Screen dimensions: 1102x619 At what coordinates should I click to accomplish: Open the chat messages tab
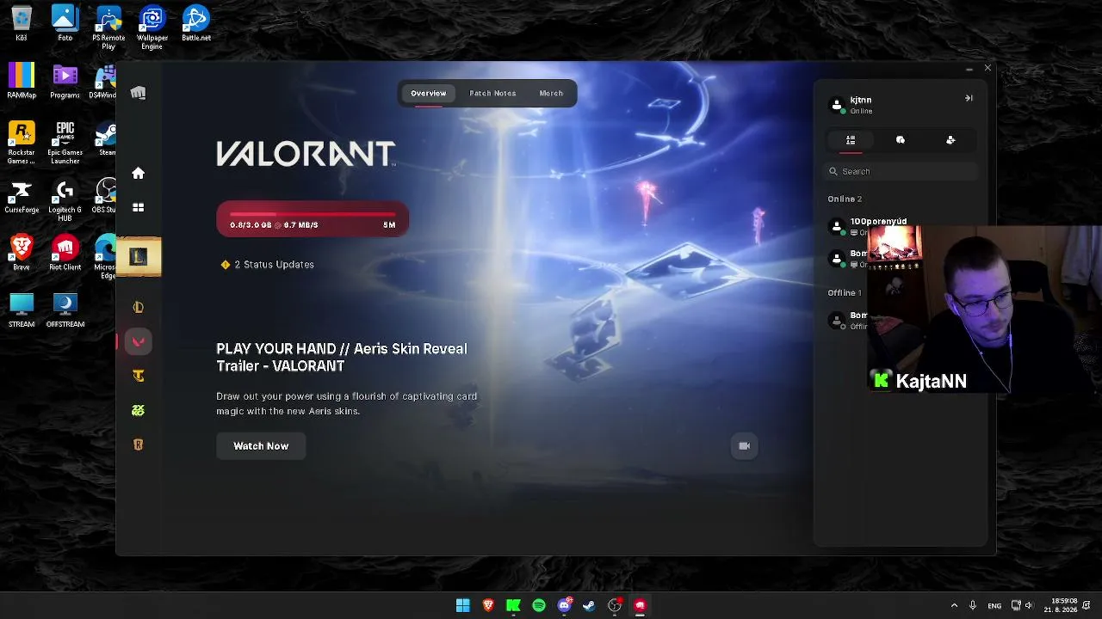coord(901,140)
